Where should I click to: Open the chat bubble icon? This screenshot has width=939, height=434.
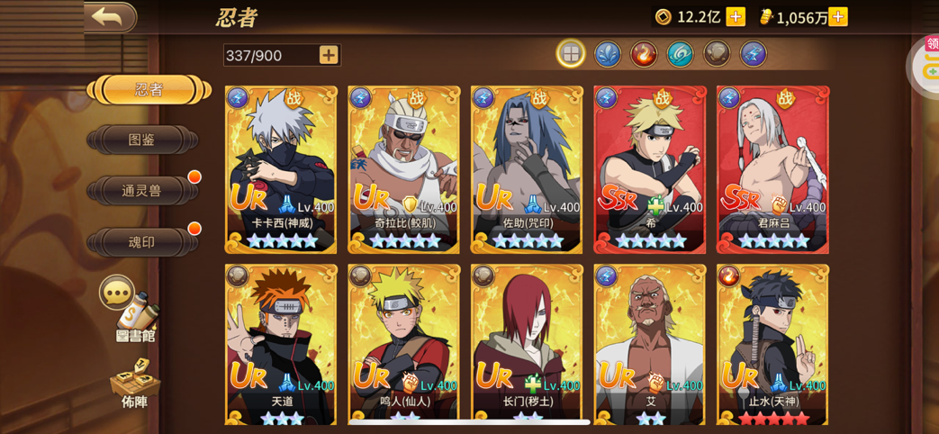pyautogui.click(x=116, y=292)
